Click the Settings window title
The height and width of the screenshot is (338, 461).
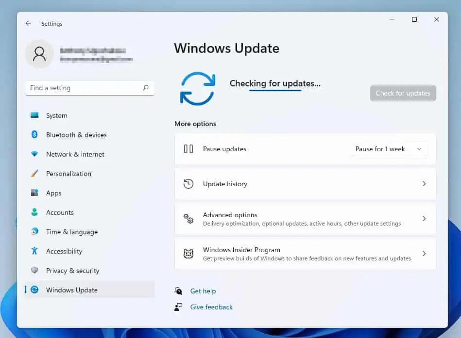pyautogui.click(x=52, y=23)
